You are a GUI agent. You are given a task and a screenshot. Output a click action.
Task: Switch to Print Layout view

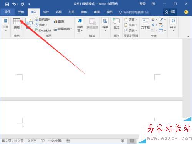point(132,141)
